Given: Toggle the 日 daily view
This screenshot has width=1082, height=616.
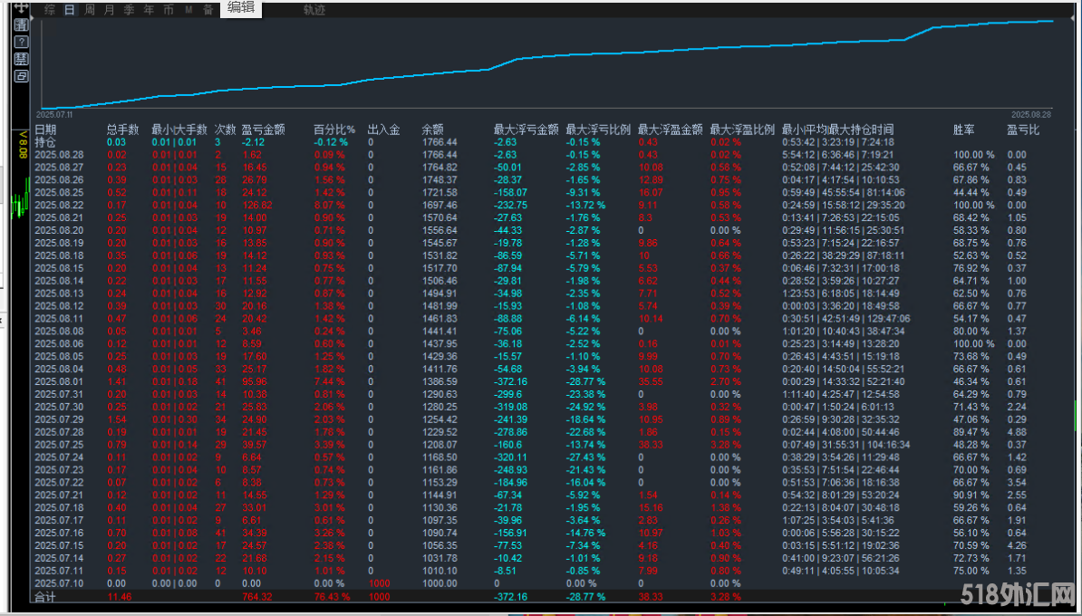Looking at the screenshot, I should 68,9.
